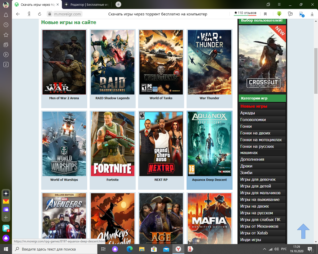
Task: Open notifications bell in browser sidebar
Action: click(x=6, y=15)
